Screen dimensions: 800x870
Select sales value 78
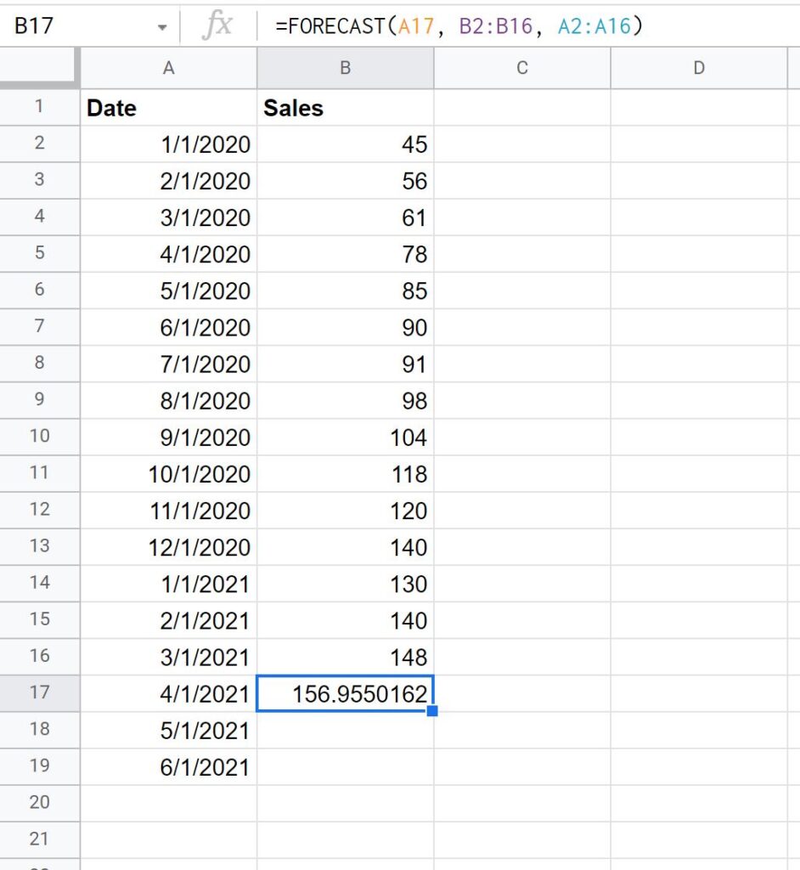pos(345,254)
